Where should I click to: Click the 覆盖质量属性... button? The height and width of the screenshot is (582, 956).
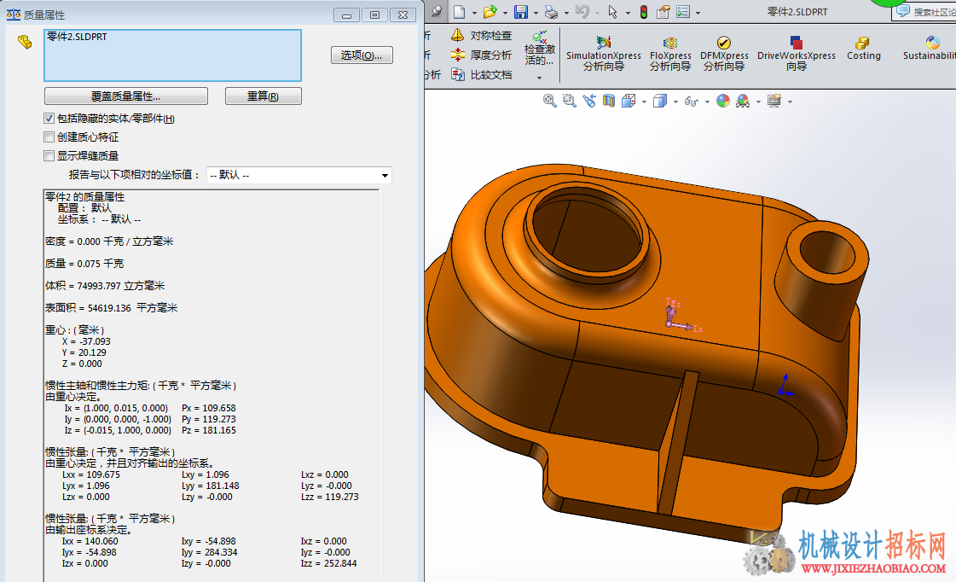pos(126,96)
